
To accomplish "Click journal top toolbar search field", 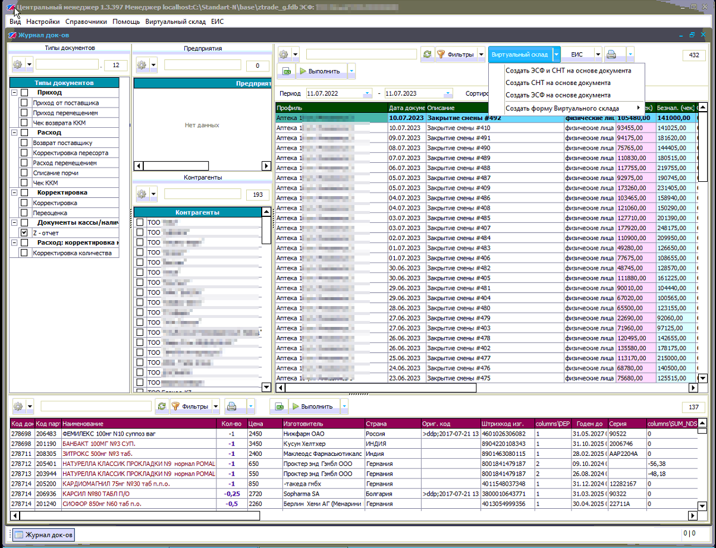I will pos(362,54).
